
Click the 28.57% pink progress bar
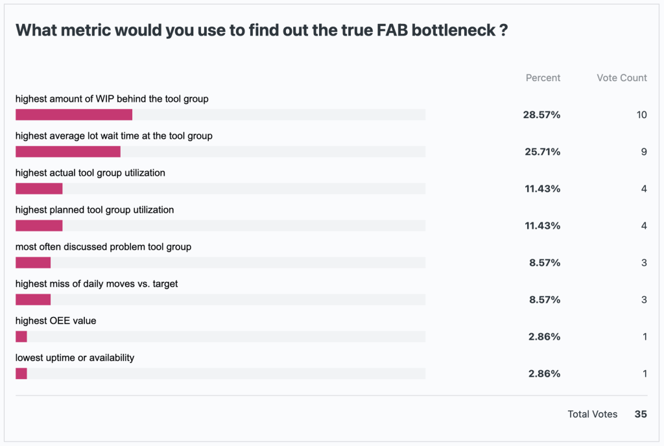74,115
